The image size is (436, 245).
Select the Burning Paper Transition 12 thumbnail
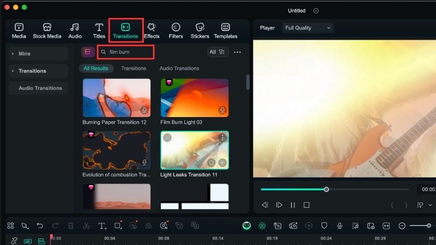click(117, 98)
